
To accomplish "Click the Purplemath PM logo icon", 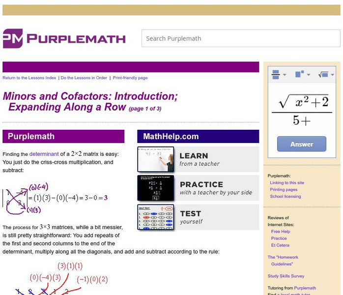I will click(x=13, y=38).
